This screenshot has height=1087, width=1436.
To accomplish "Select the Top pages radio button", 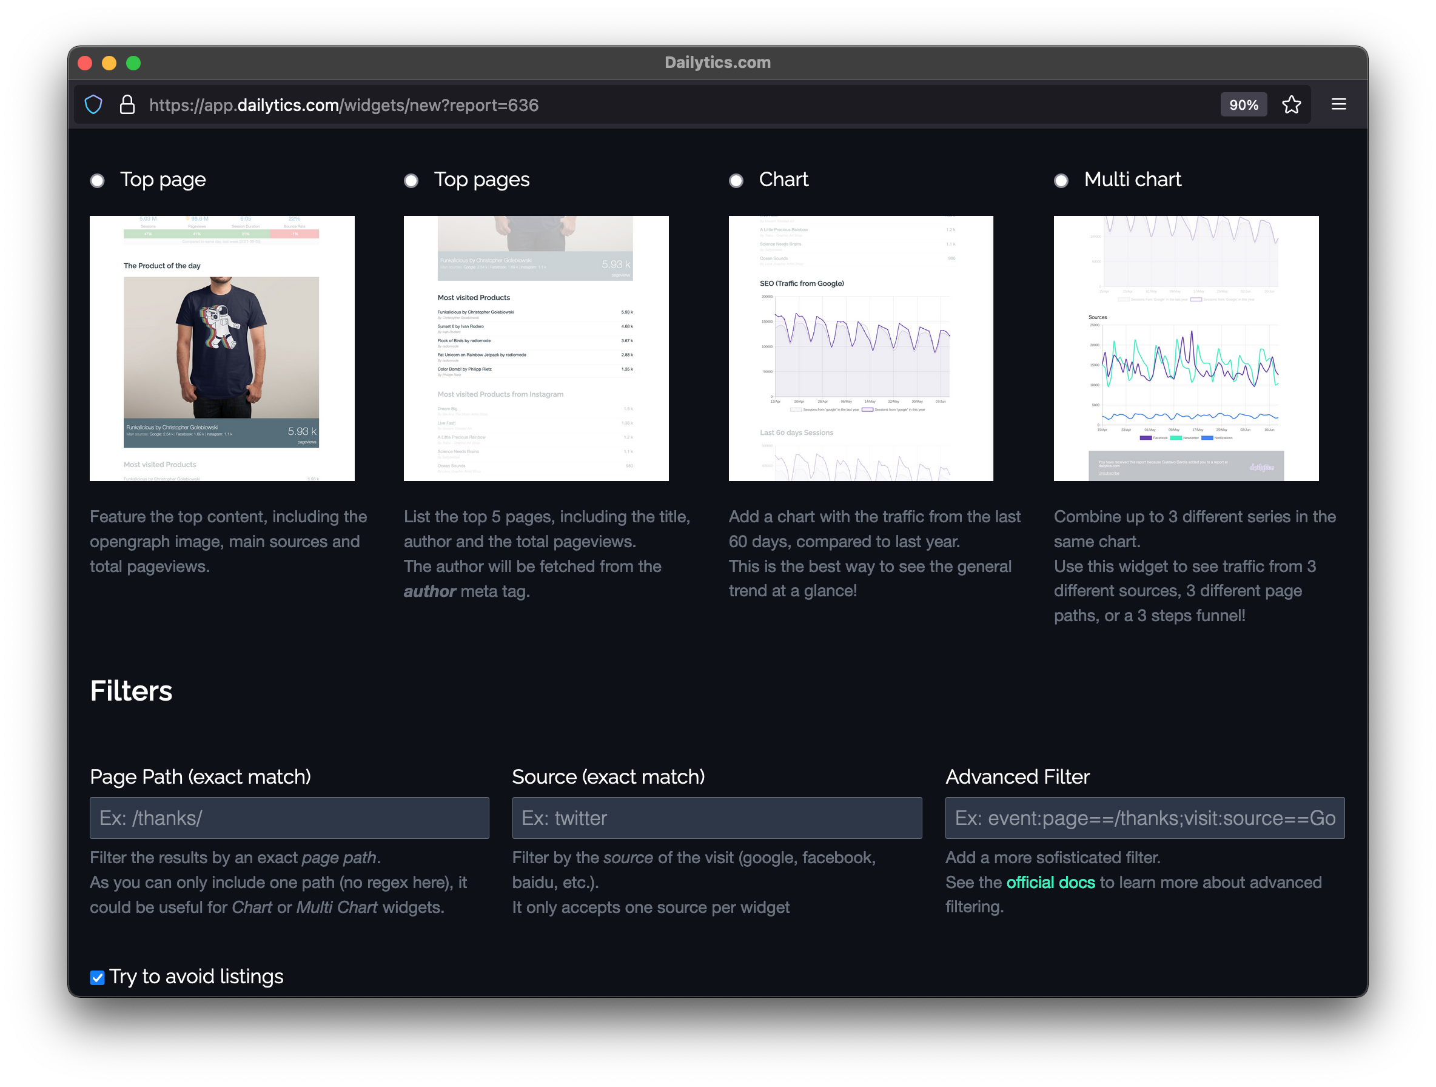I will tap(411, 181).
